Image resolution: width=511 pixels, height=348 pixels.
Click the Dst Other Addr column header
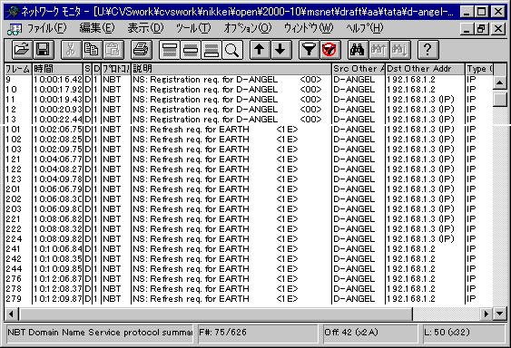pos(426,69)
